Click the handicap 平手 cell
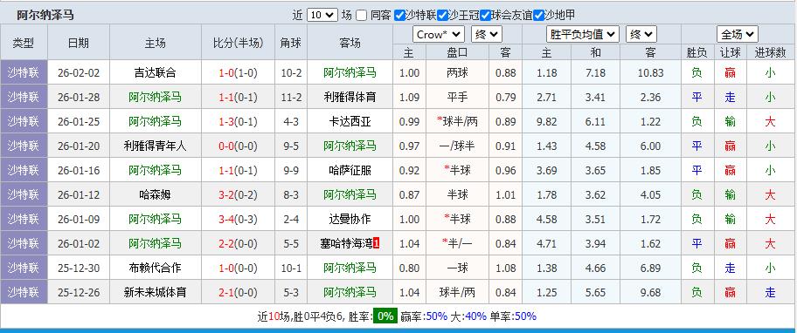The height and width of the screenshot is (333, 797). click(x=457, y=98)
